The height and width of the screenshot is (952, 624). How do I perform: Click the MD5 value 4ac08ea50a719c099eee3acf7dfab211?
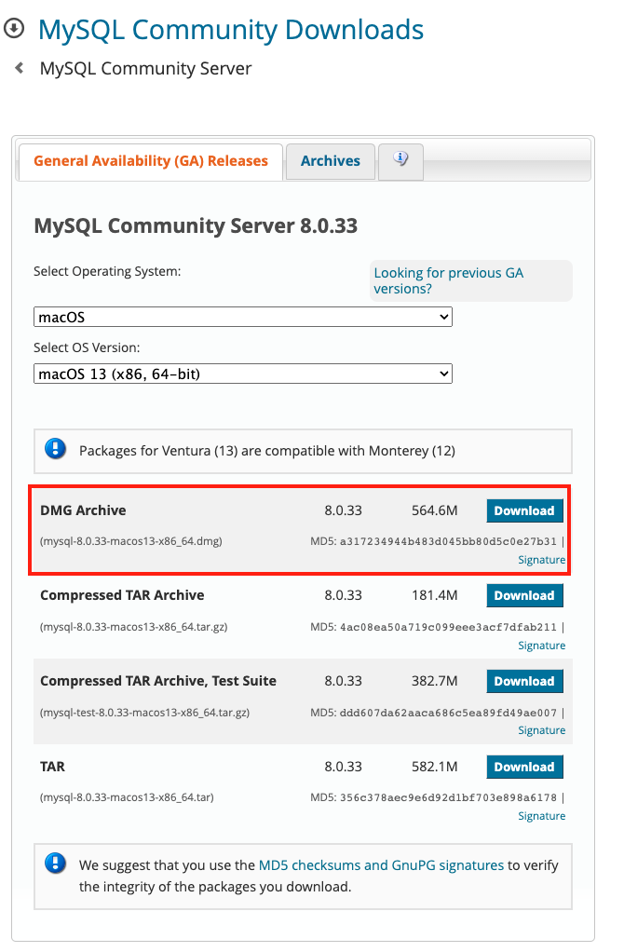click(x=448, y=627)
